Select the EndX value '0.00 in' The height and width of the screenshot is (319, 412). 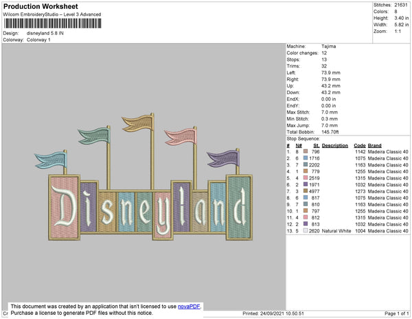[x=328, y=99]
